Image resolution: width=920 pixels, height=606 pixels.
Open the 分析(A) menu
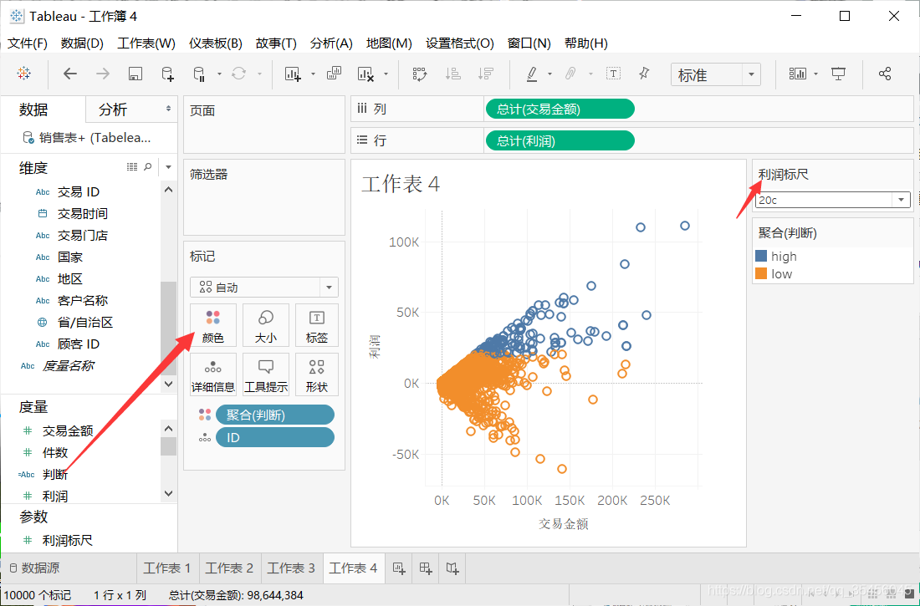point(331,43)
